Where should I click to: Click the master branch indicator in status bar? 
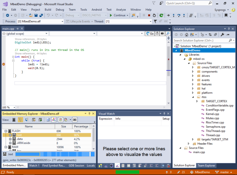click(224, 172)
